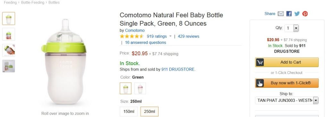Viewport: 328px width, 117px height.
Task: Click the hand icon on 1-Click button
Action: [x=260, y=83]
